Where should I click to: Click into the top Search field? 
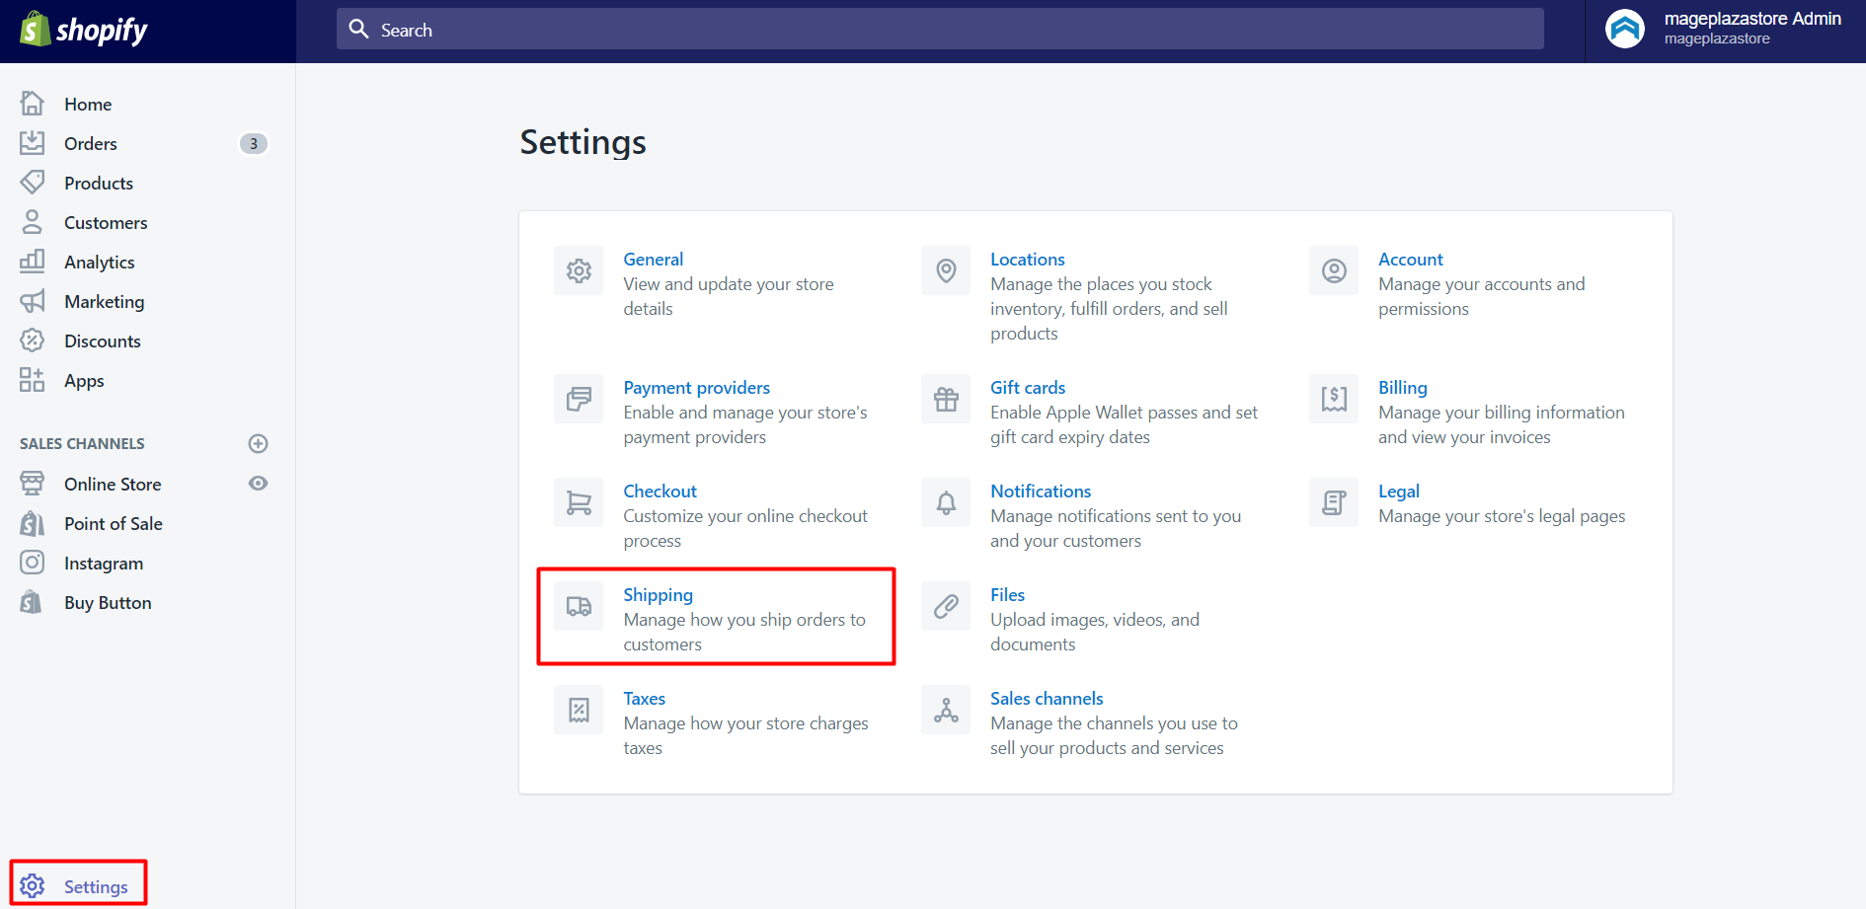coord(938,30)
